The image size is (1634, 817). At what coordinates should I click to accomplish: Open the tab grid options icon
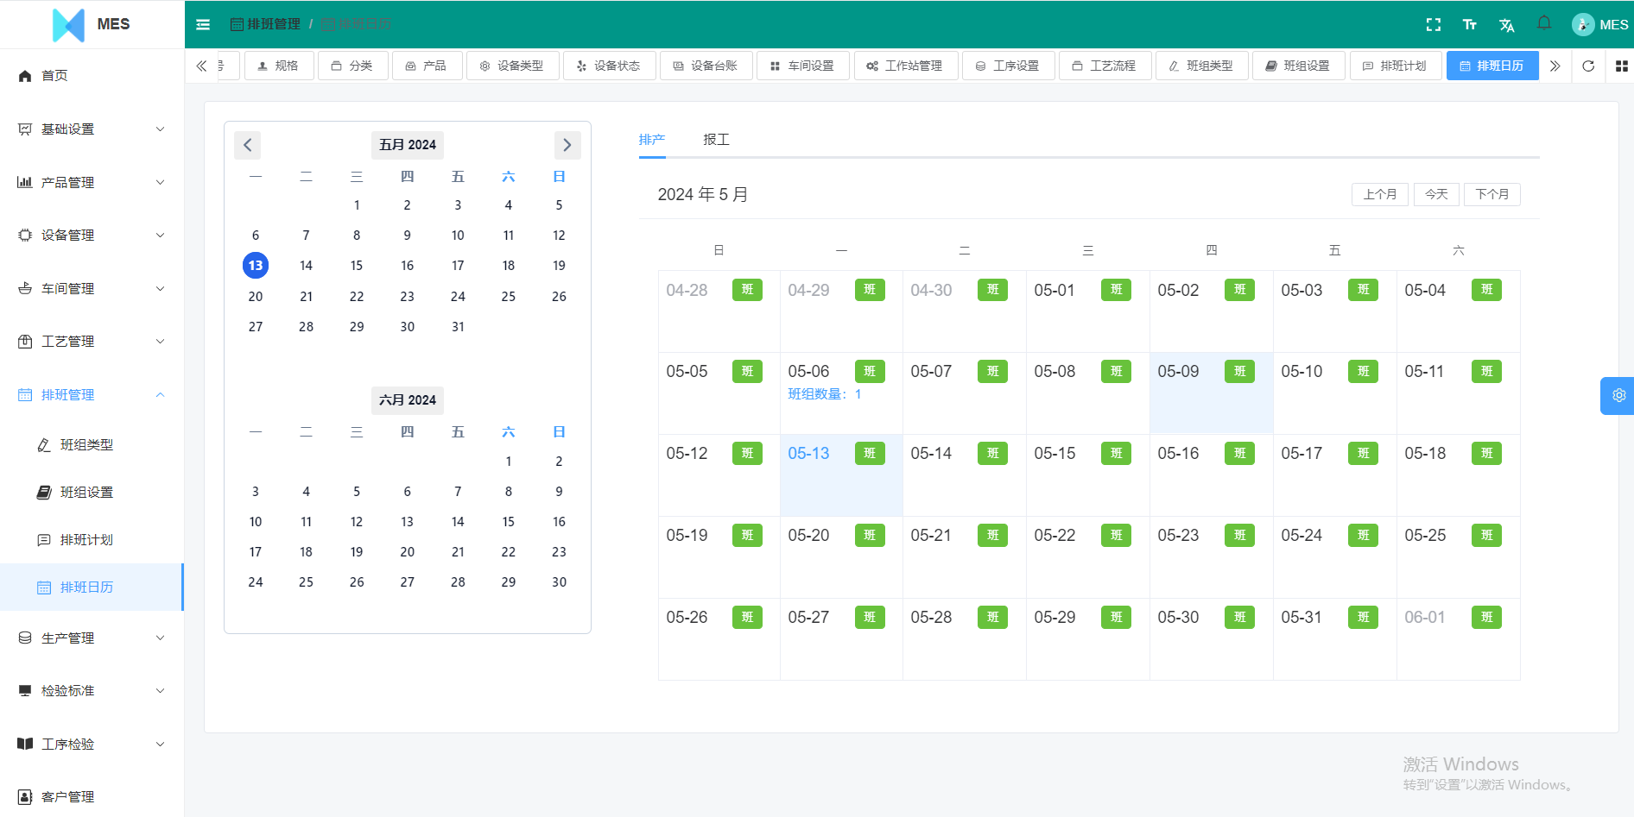click(1622, 66)
